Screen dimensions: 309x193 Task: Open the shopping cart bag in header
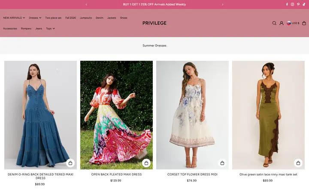tap(304, 23)
